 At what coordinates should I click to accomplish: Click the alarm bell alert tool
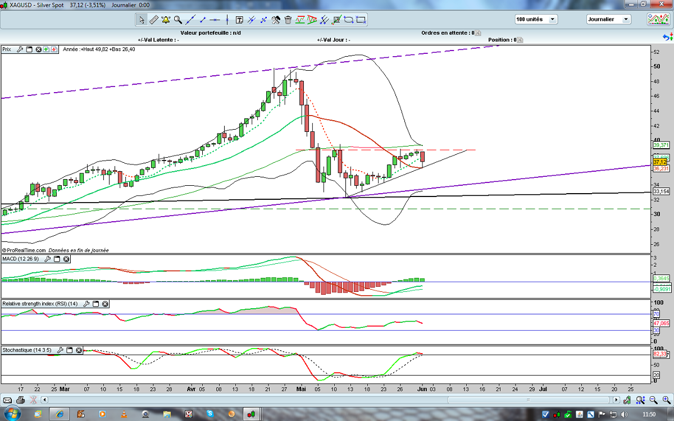point(166,20)
